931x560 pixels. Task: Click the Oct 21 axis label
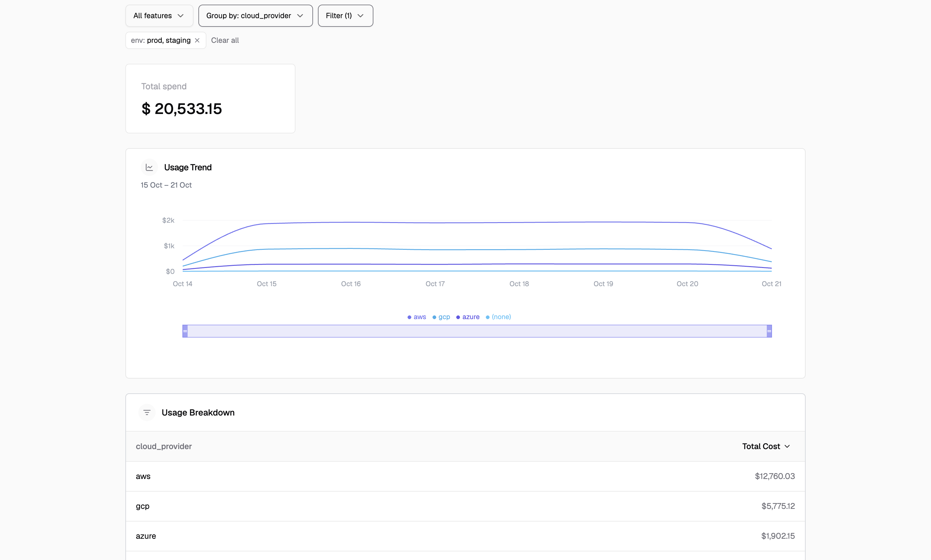coord(771,284)
